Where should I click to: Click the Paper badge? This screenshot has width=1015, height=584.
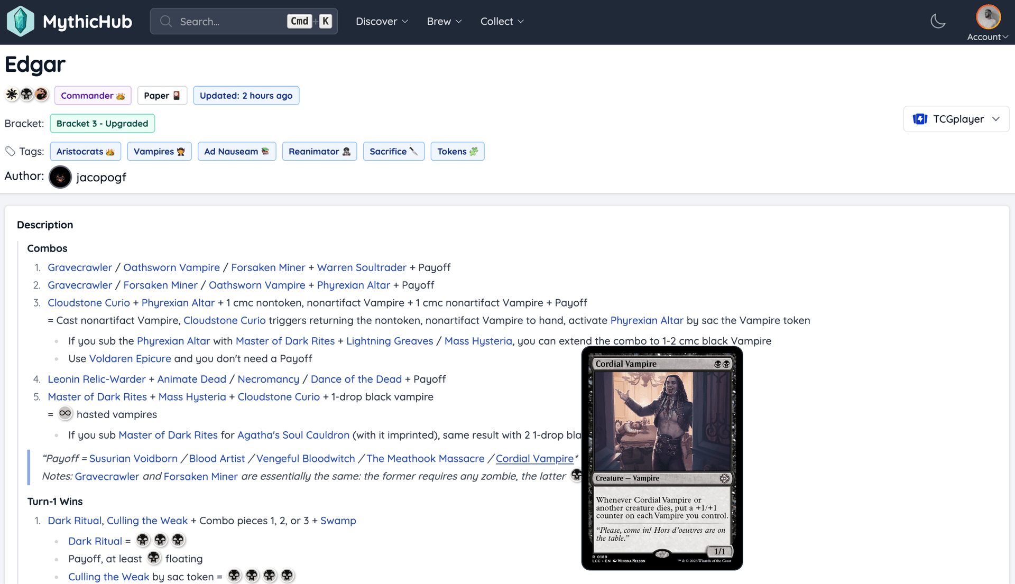[162, 96]
